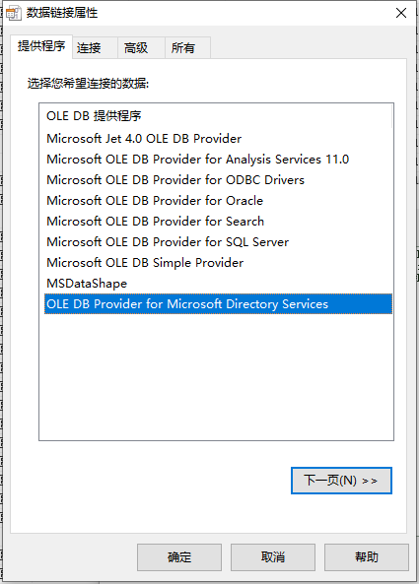The height and width of the screenshot is (584, 419).
Task: Click the 下一页(N) >> button
Action: (x=341, y=481)
